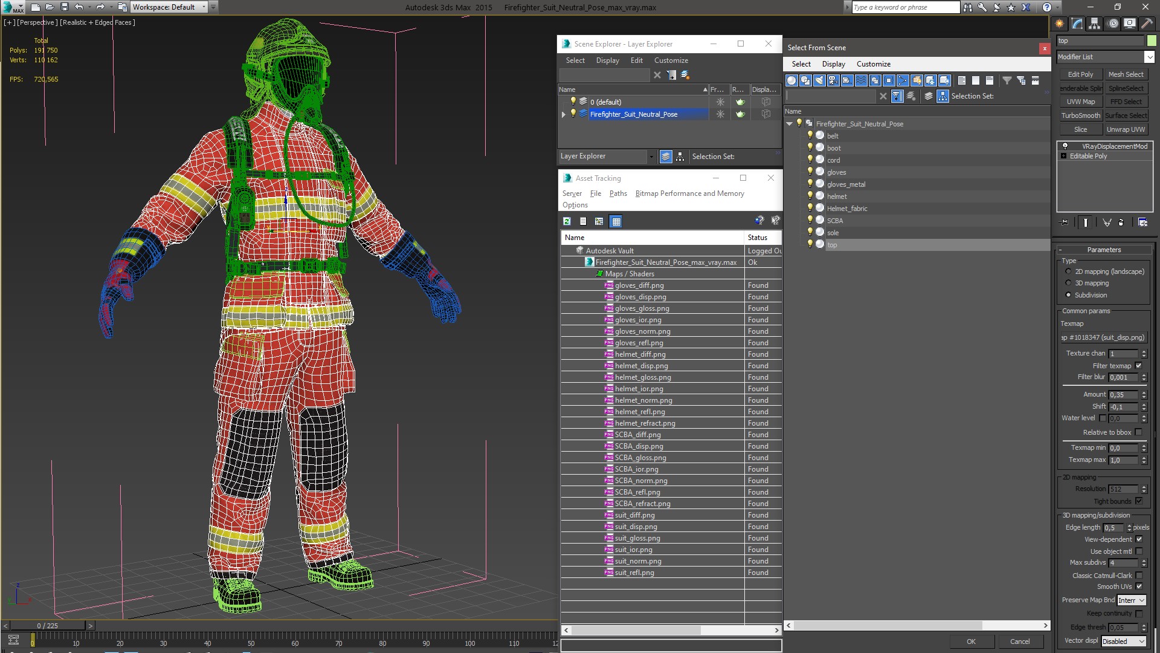Image resolution: width=1160 pixels, height=653 pixels.
Task: Click the green object color swatch
Action: click(1152, 41)
